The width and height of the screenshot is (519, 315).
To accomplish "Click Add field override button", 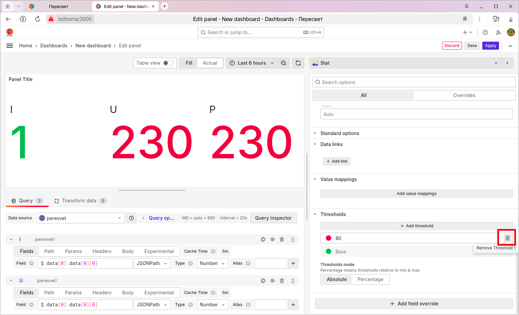I will (x=414, y=304).
